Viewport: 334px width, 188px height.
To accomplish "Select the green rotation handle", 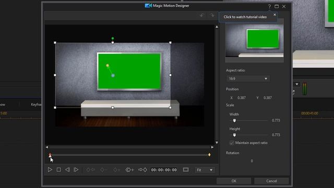I will 113,38.
